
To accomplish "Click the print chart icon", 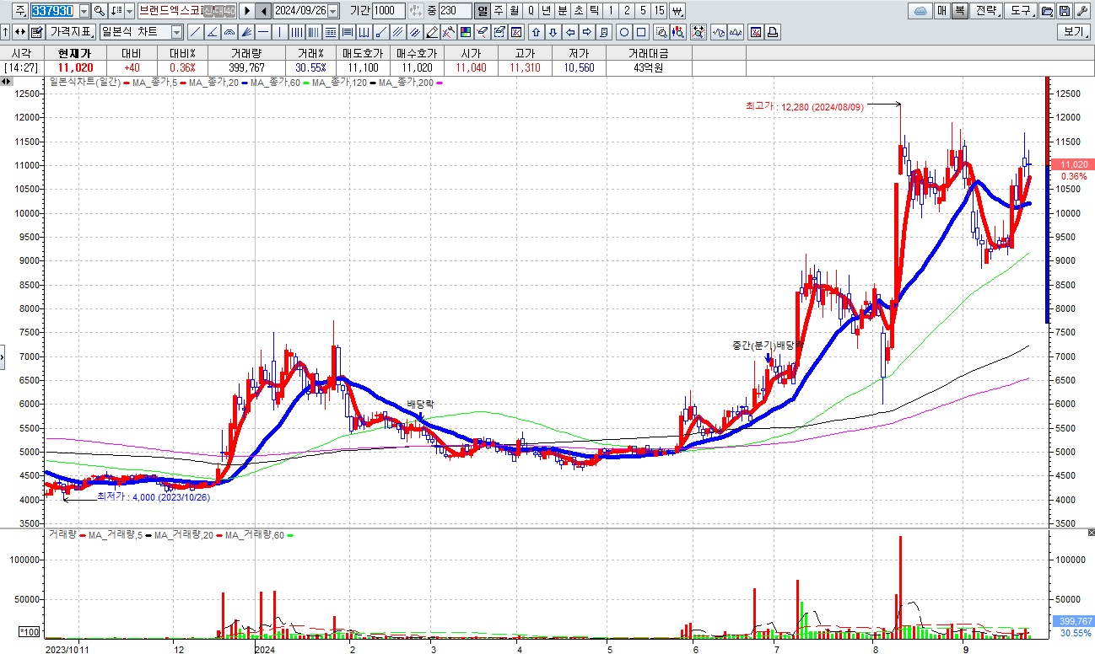I will pos(773,32).
